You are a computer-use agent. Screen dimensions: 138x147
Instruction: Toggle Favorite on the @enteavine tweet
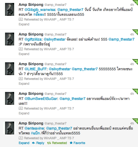tap(78, 143)
